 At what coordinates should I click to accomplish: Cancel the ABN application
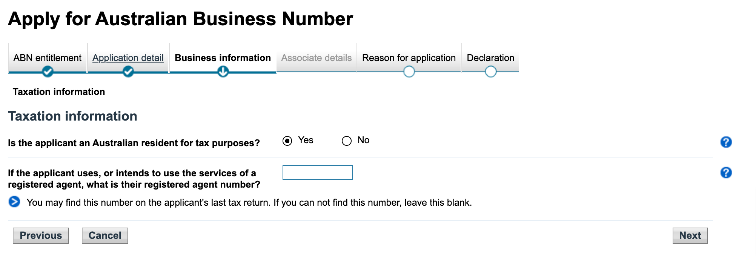[105, 235]
